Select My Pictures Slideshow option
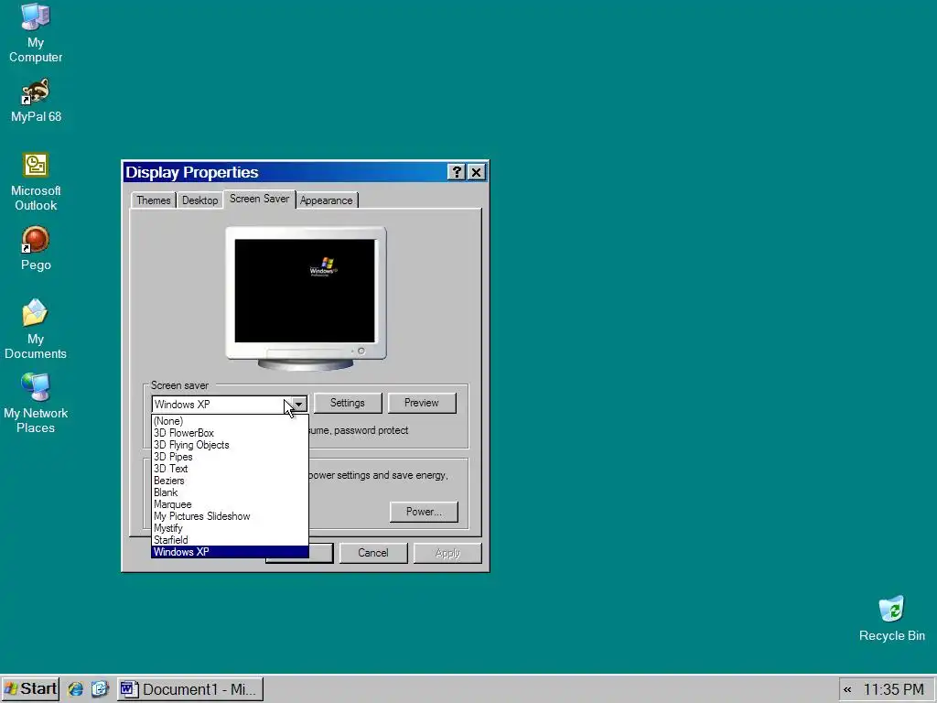 [230, 516]
